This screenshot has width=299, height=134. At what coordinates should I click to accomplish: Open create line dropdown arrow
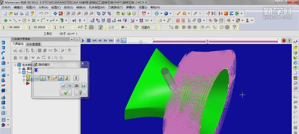click(x=19, y=20)
